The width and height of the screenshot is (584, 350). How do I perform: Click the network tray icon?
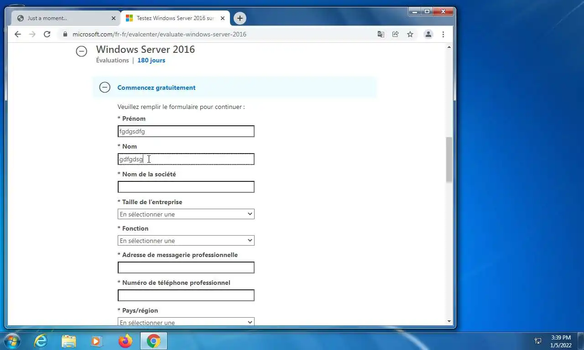[x=538, y=341]
